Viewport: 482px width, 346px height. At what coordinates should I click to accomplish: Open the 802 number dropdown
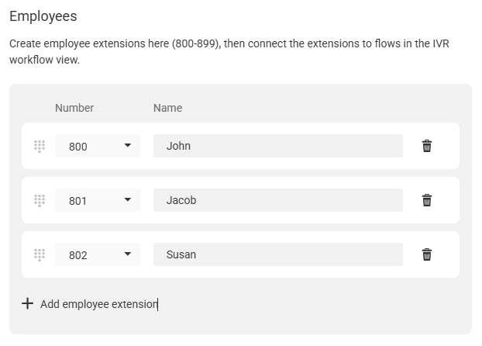[98, 254]
